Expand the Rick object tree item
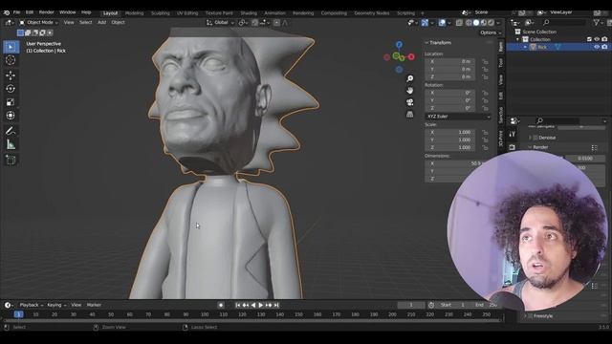The image size is (612, 344). (x=525, y=47)
